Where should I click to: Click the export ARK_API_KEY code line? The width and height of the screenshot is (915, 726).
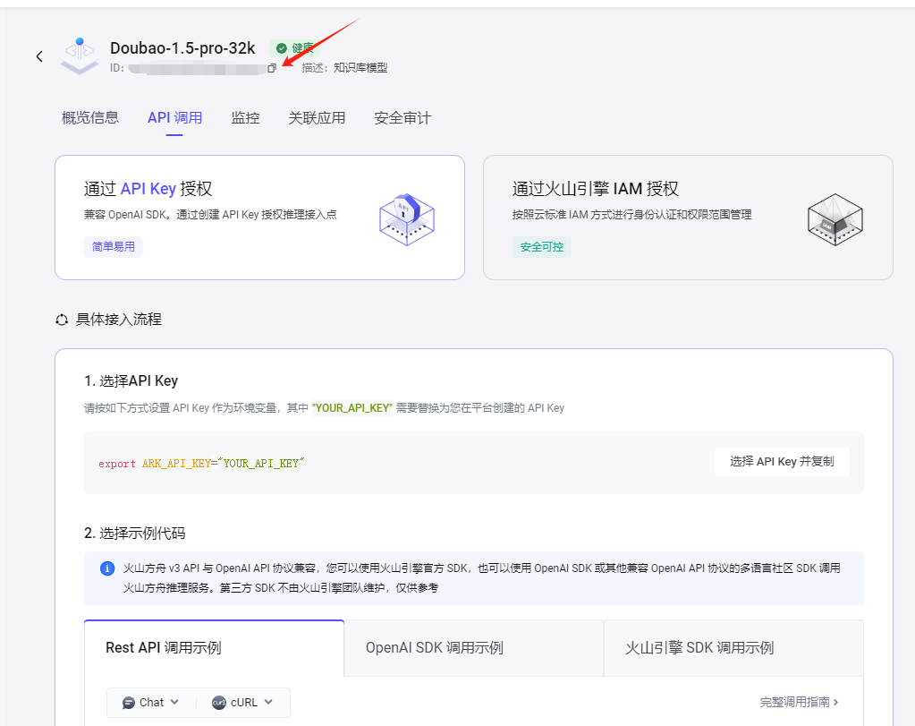[201, 464]
